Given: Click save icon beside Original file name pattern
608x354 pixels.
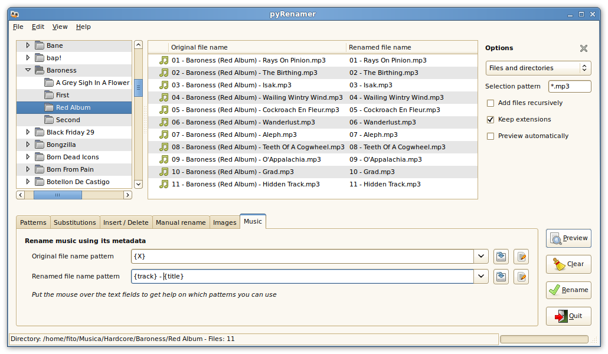Looking at the screenshot, I should coord(501,256).
